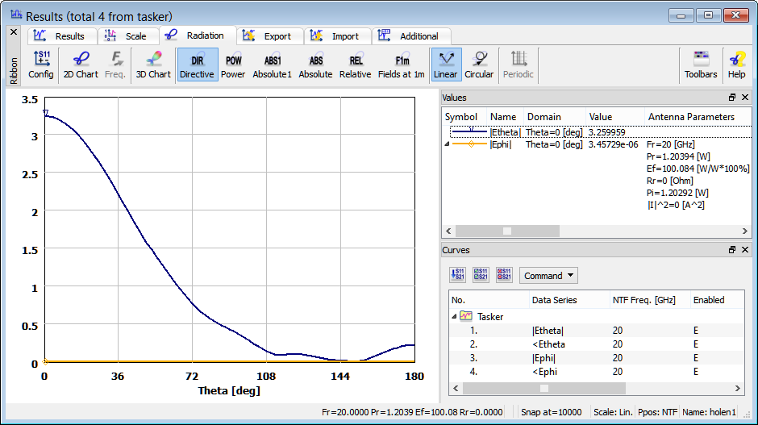
Task: Click the Enabled E for curve 4
Action: pos(696,371)
